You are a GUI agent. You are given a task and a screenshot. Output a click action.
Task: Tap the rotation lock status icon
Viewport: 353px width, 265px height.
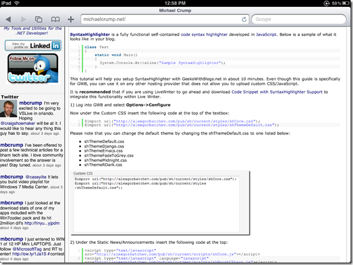(x=327, y=3)
